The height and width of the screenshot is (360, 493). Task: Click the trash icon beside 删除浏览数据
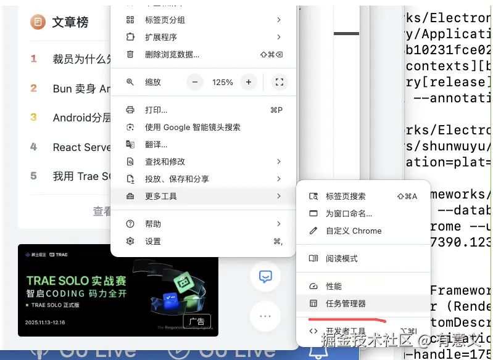[x=130, y=54]
